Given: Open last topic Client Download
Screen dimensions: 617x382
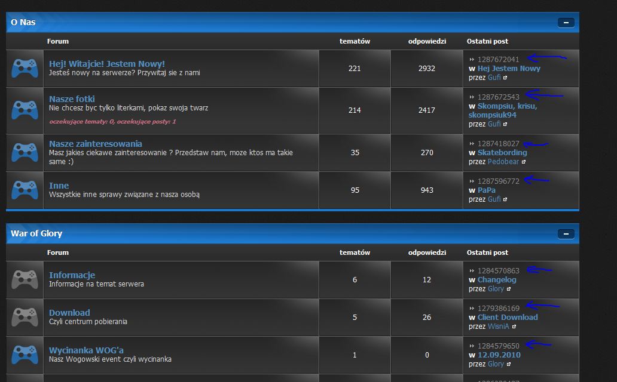Looking at the screenshot, I should click(x=508, y=317).
